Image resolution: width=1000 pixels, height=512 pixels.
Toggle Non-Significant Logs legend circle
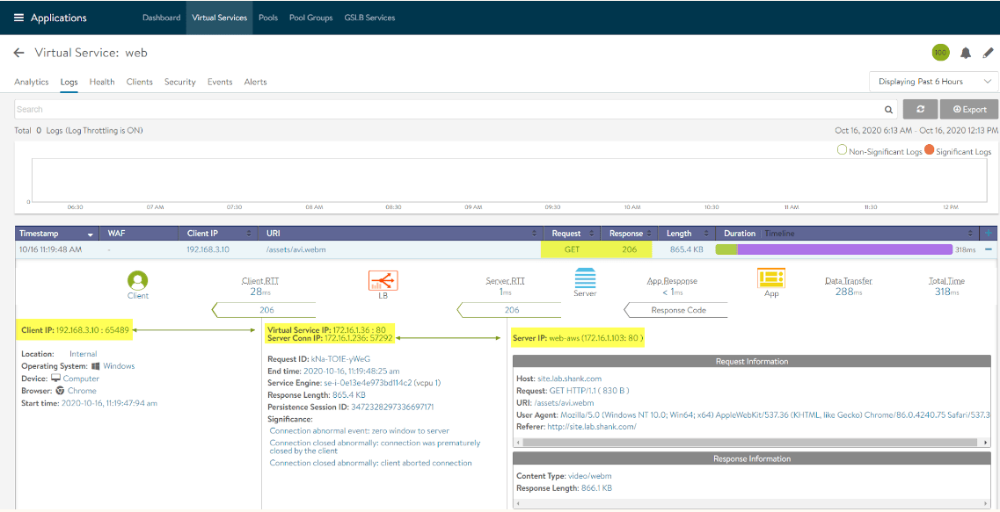tap(842, 151)
